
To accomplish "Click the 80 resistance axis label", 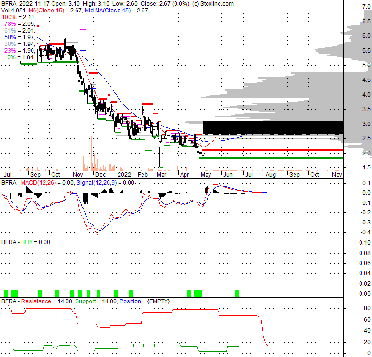I will click(x=367, y=308).
